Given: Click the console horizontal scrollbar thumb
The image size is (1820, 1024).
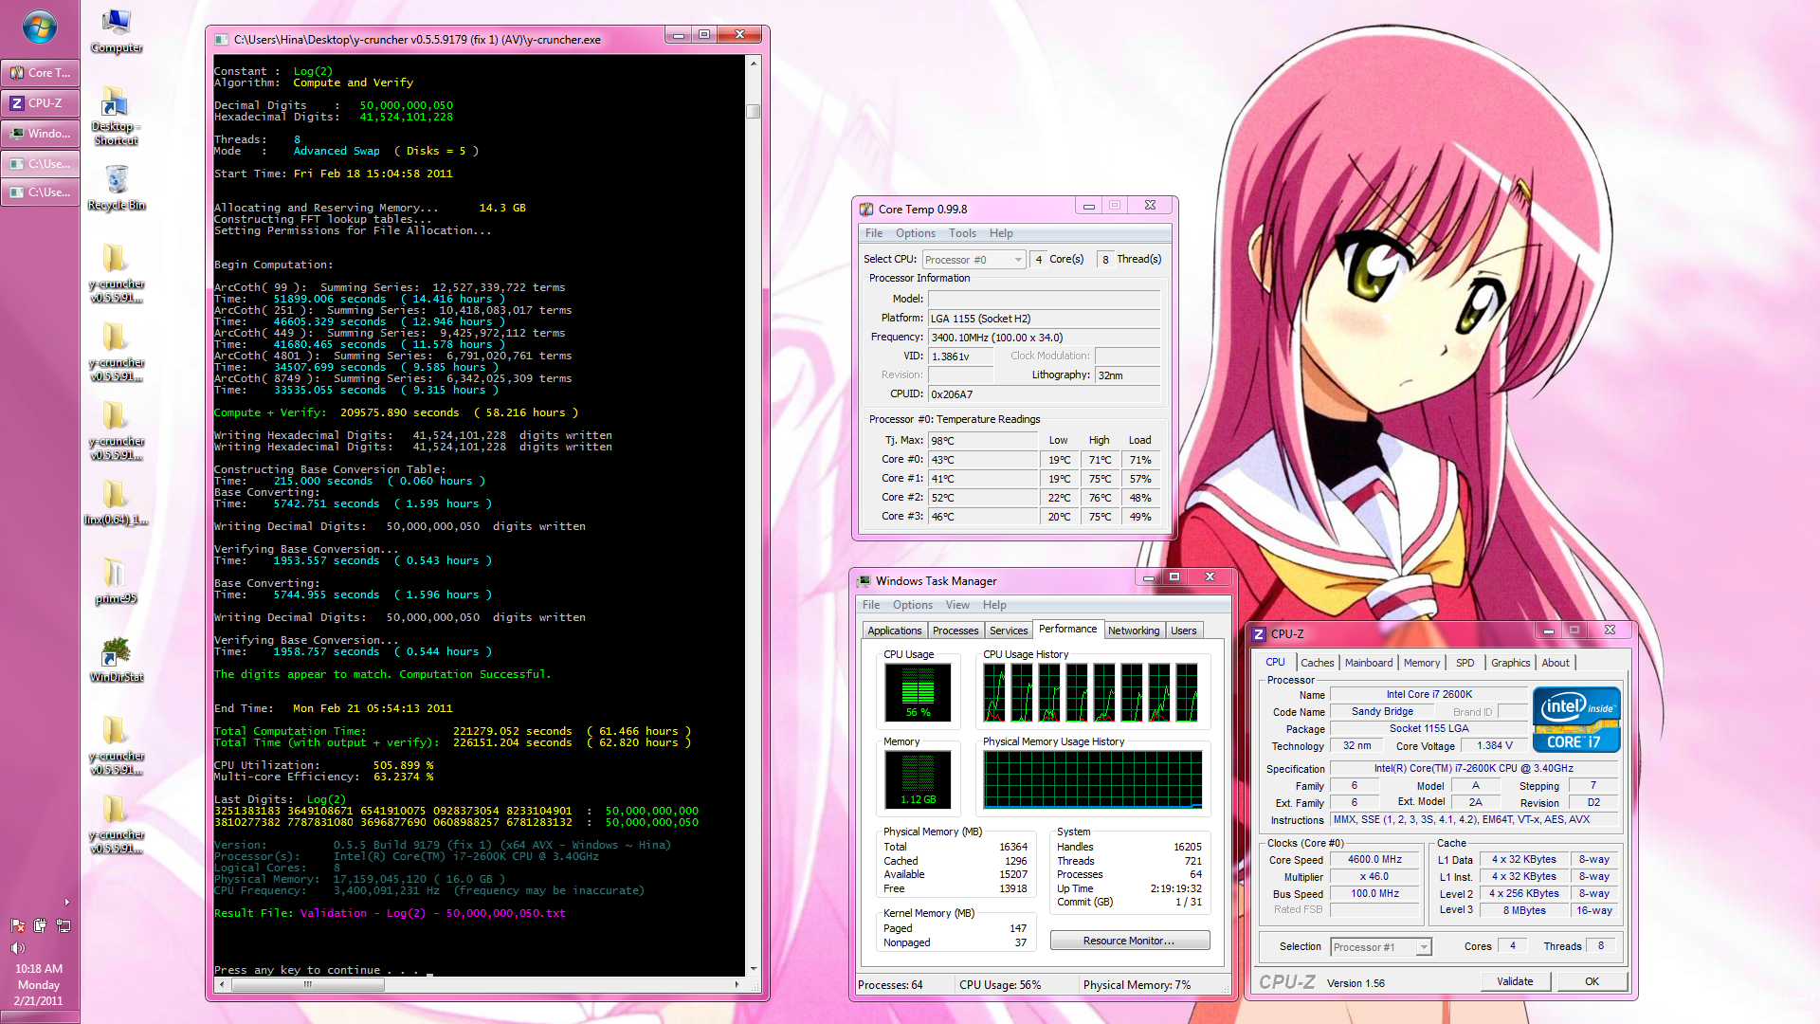Looking at the screenshot, I should (x=307, y=984).
